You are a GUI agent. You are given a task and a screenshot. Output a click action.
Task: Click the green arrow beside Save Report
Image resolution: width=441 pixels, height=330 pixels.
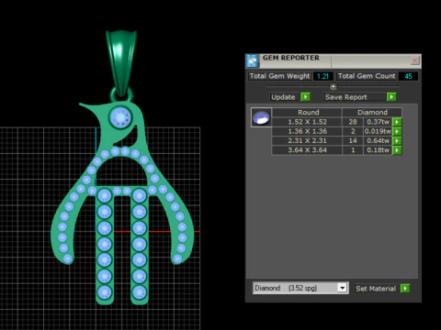[x=391, y=97]
